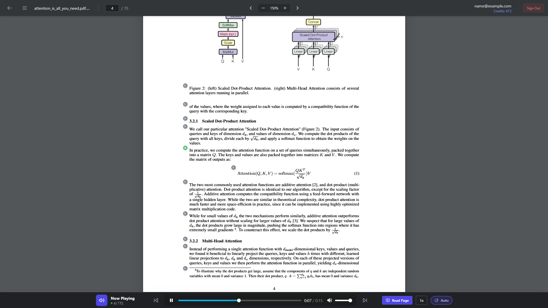
Task: Go to the next page chevron
Action: [297, 8]
